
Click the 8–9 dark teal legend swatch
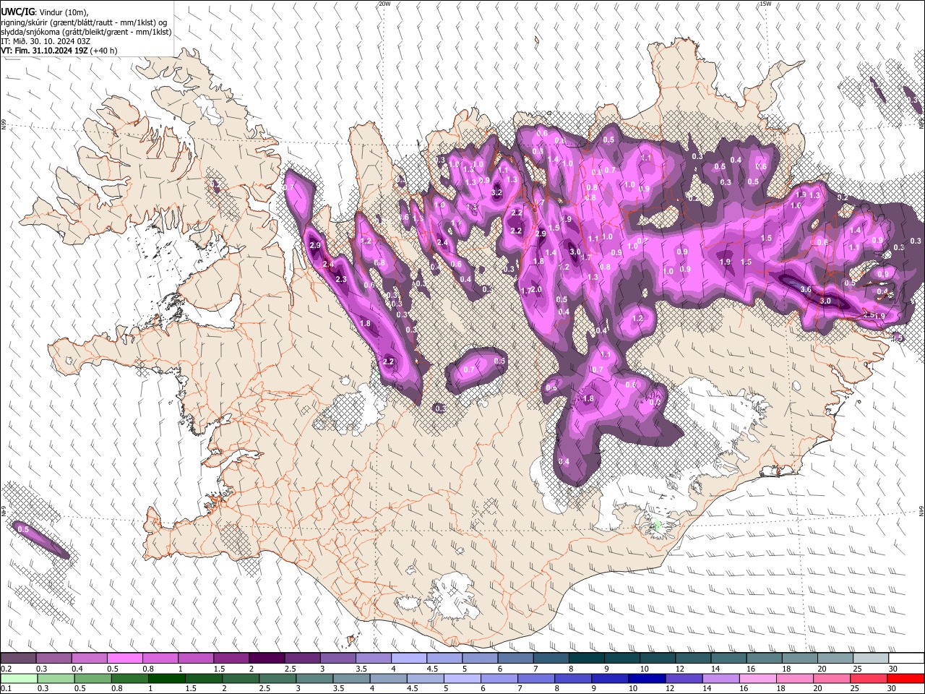click(x=587, y=659)
